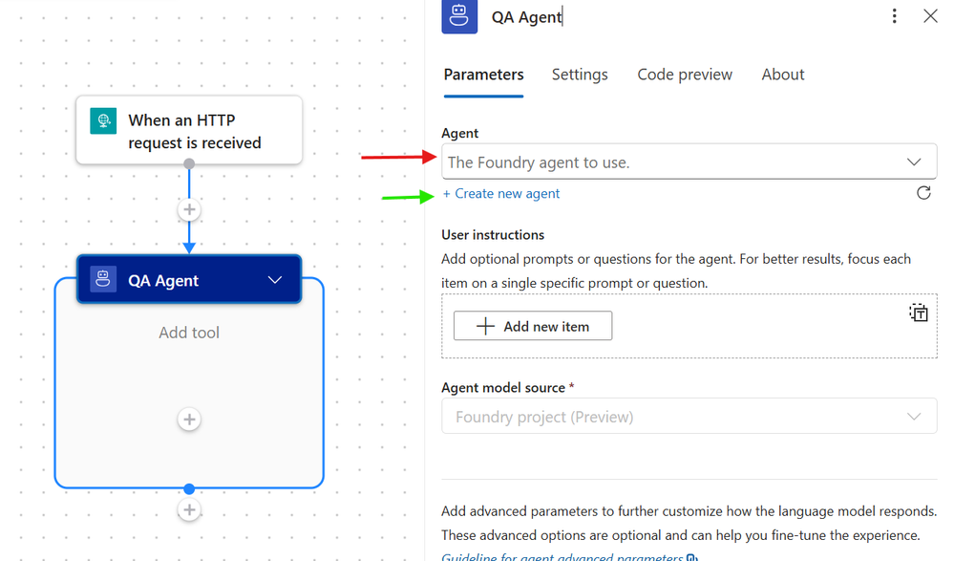Open the Foundry agent to use dropdown
This screenshot has width=954, height=561.
689,162
